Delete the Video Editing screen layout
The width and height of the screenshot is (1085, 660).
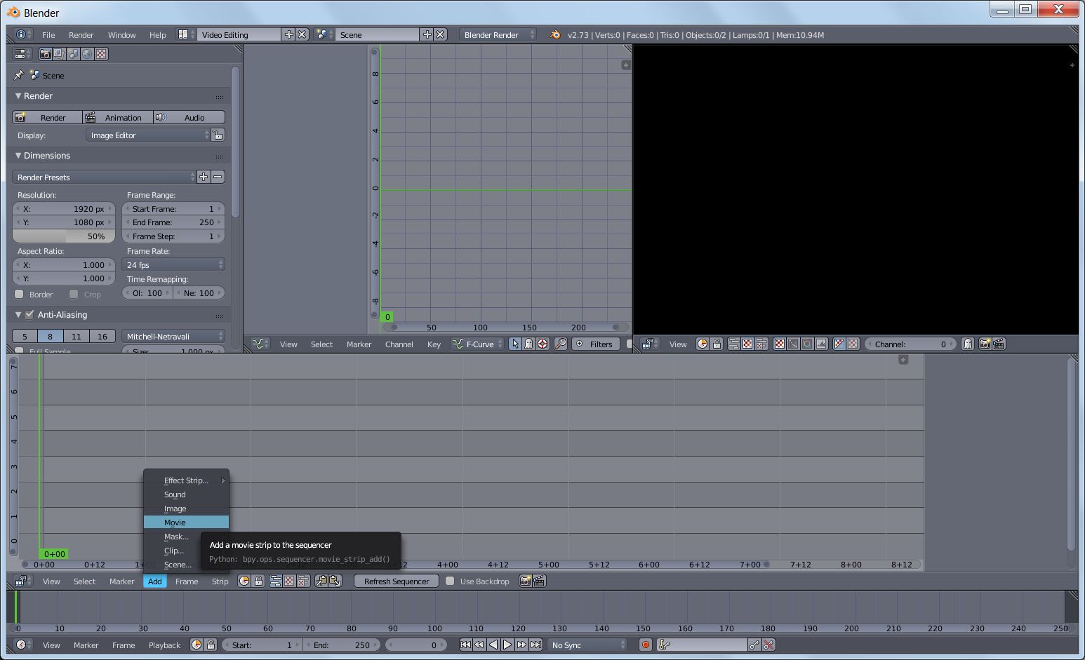point(302,34)
